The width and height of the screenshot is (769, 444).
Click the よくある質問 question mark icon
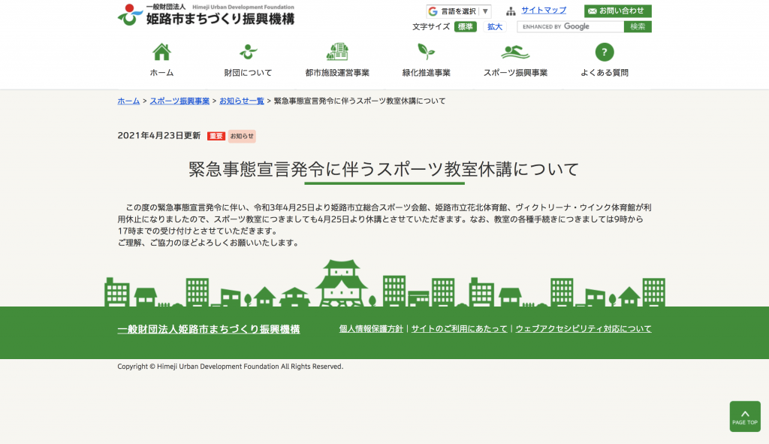[605, 52]
